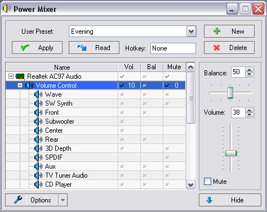This screenshot has height=212, width=267.
Task: Select the TV Tuner Audio row
Action: point(96,175)
